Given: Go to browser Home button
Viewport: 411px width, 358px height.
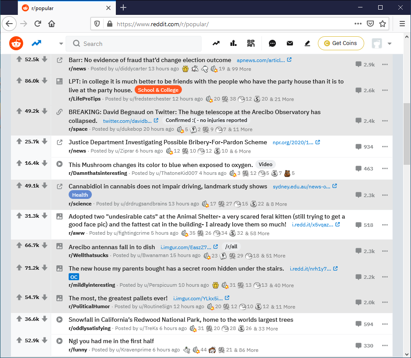Looking at the screenshot, I should [x=52, y=24].
